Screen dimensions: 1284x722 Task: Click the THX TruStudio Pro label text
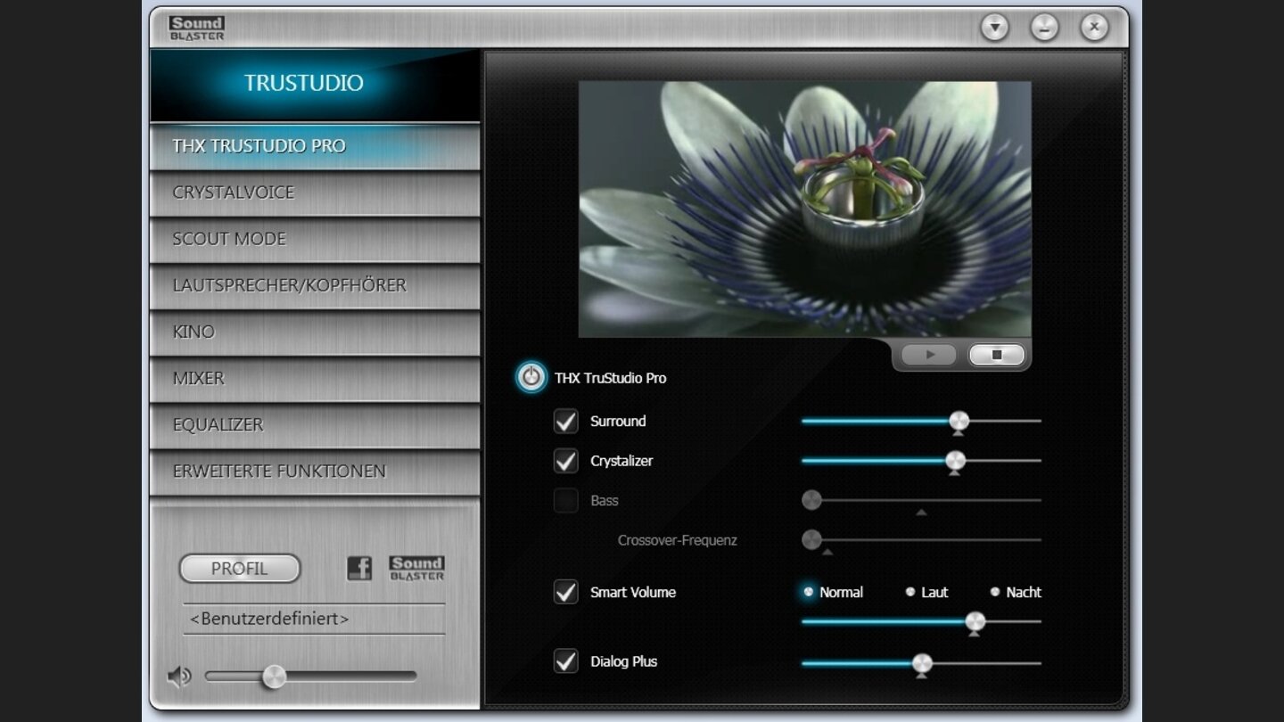[611, 378]
